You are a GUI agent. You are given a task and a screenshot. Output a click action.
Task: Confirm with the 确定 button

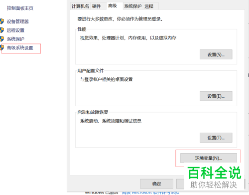pyautogui.click(x=156, y=184)
